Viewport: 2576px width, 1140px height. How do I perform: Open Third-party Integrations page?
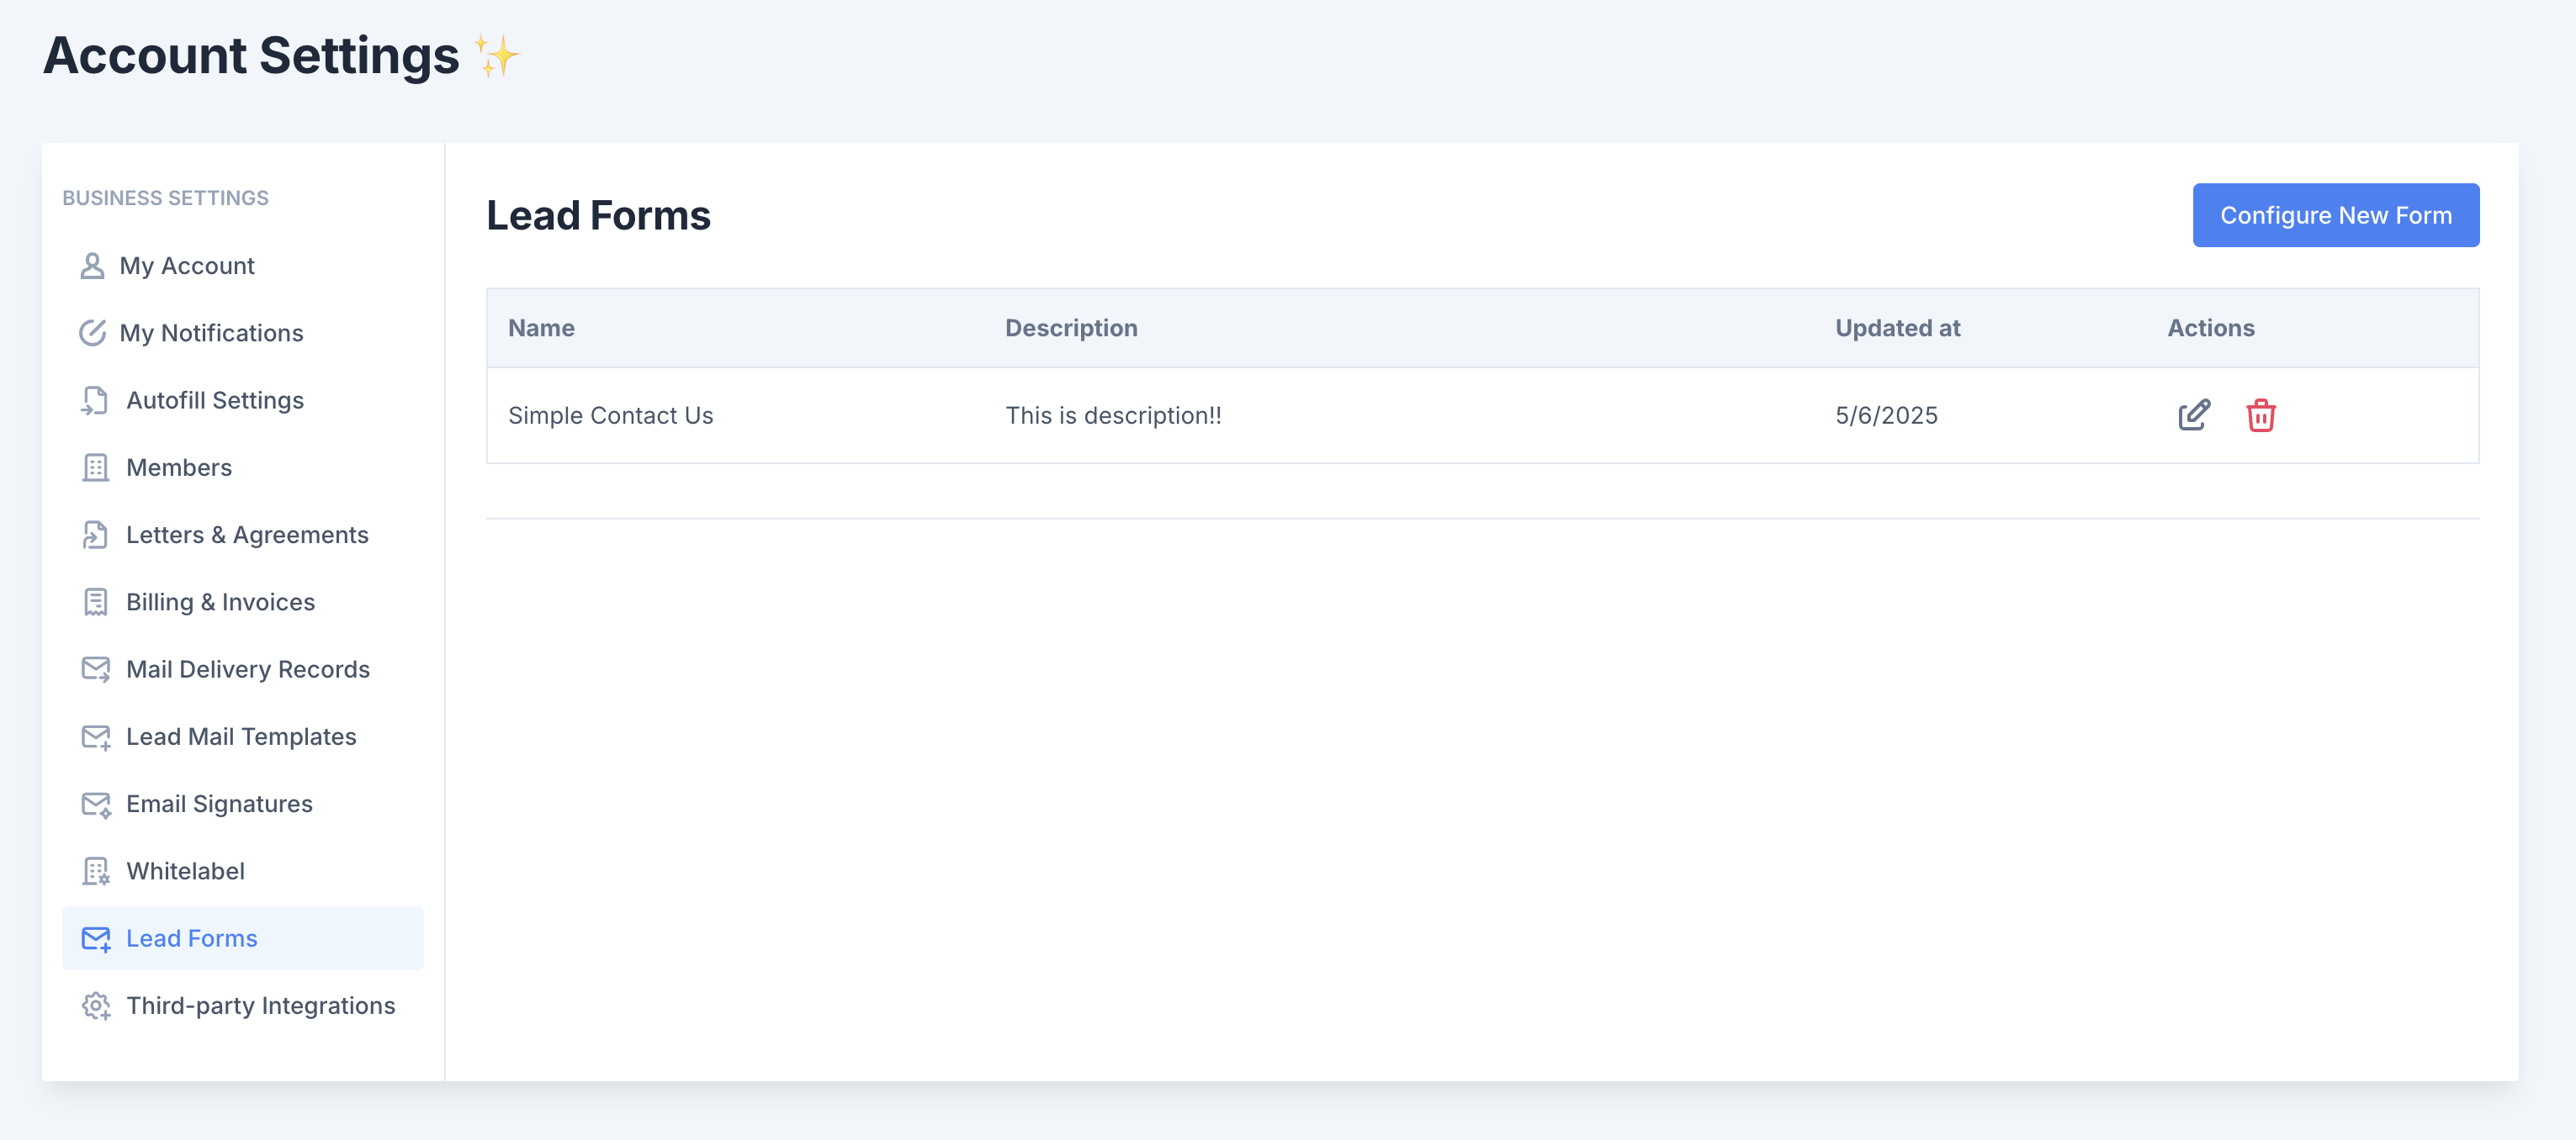[243, 1006]
